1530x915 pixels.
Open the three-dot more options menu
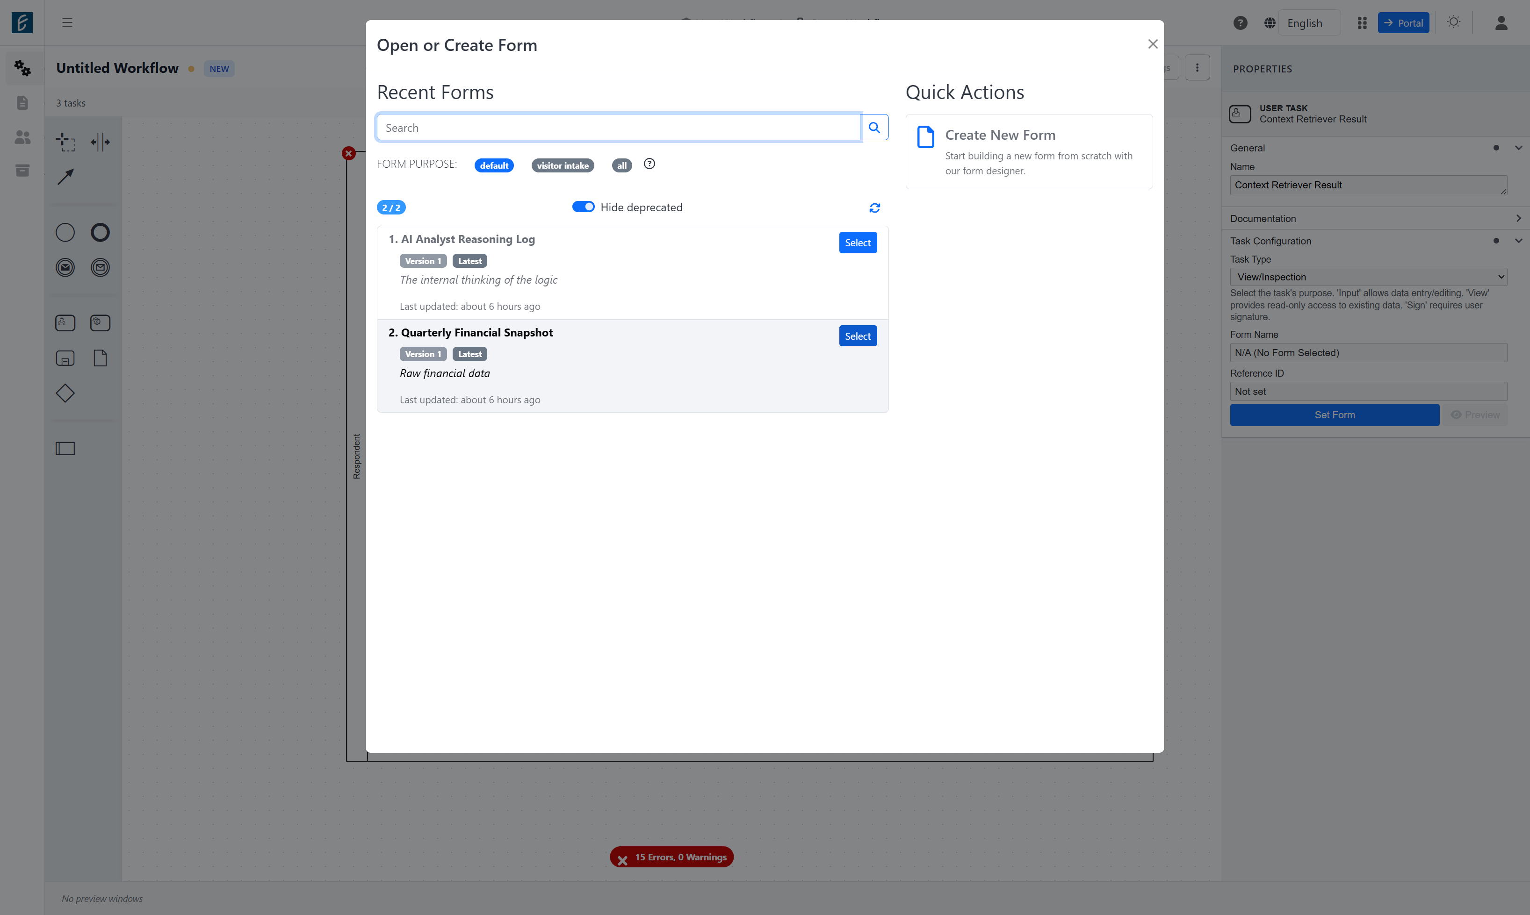click(1197, 68)
